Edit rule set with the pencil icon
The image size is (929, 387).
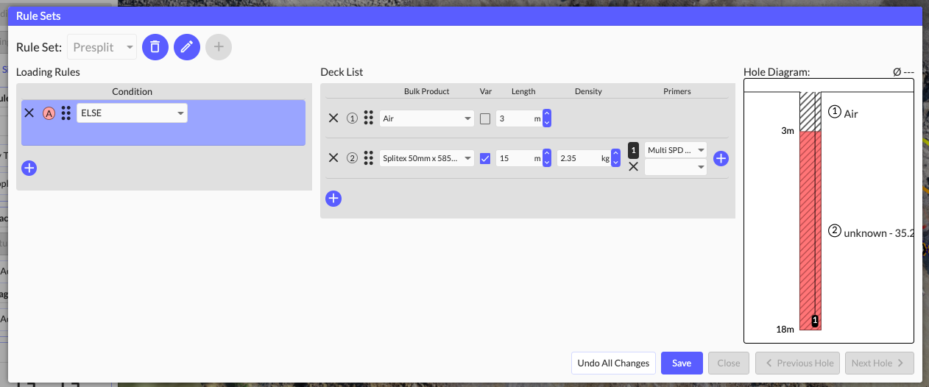pos(187,47)
